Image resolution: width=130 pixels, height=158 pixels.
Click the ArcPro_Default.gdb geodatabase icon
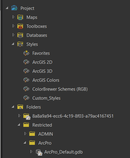click(39, 152)
